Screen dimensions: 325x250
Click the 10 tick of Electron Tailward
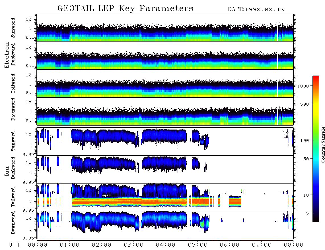[29, 75]
